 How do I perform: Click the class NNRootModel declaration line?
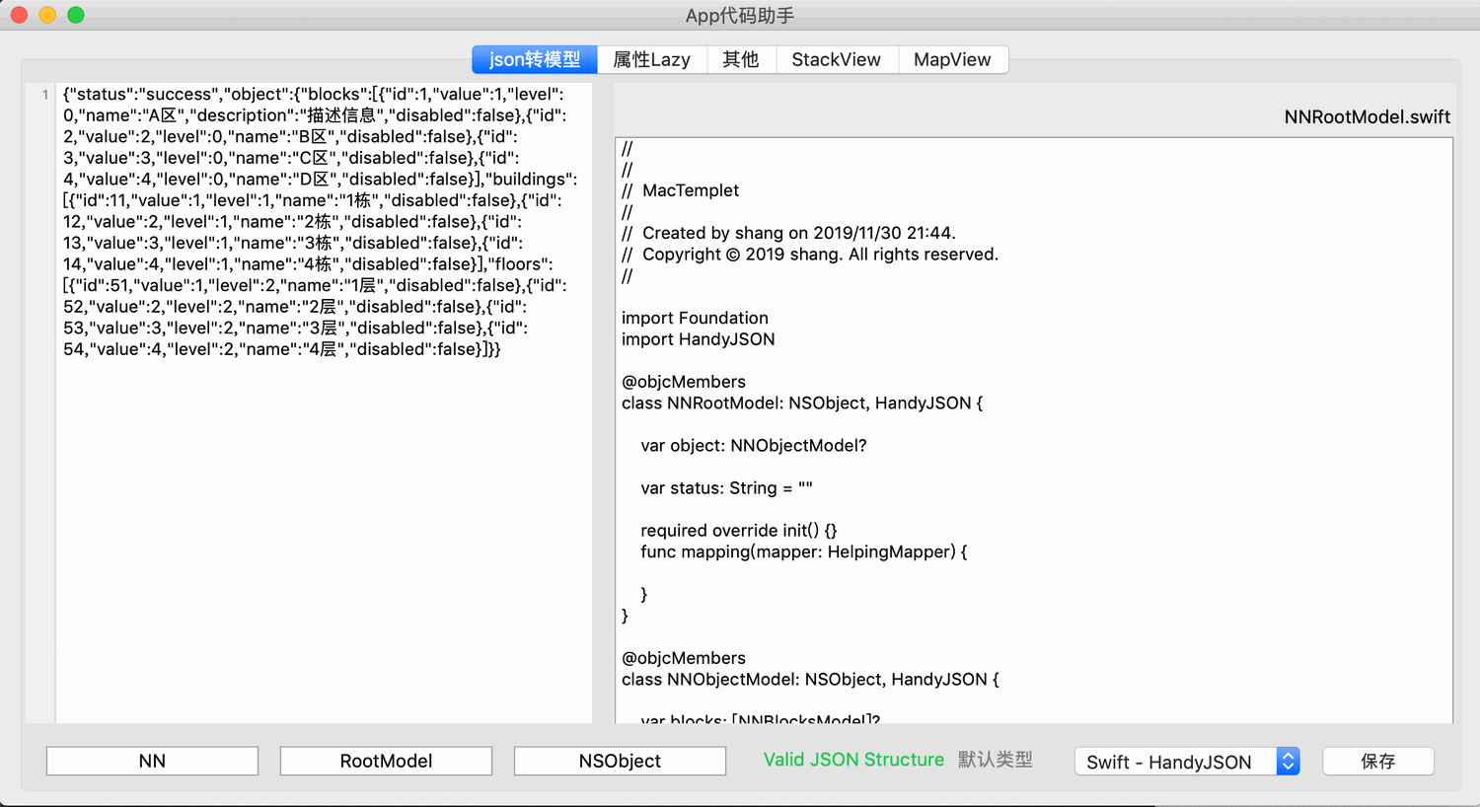click(x=802, y=403)
